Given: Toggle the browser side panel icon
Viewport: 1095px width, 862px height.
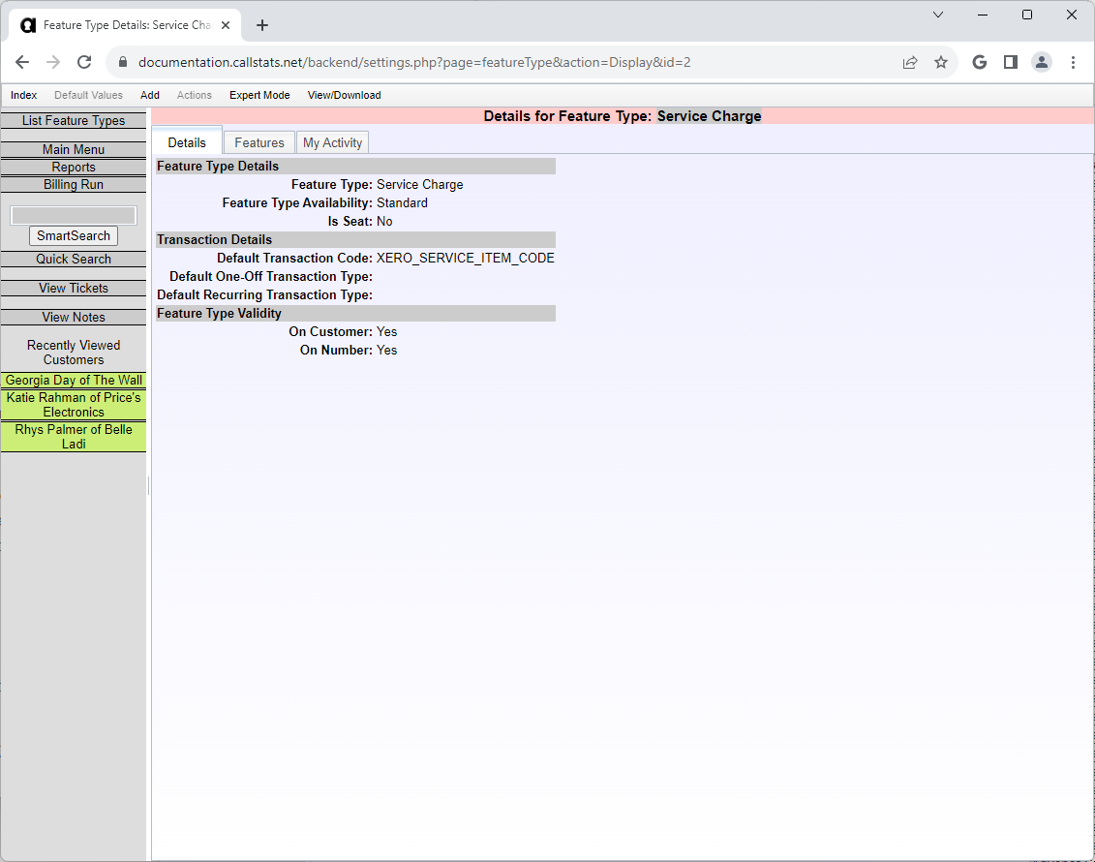Looking at the screenshot, I should pos(1010,62).
